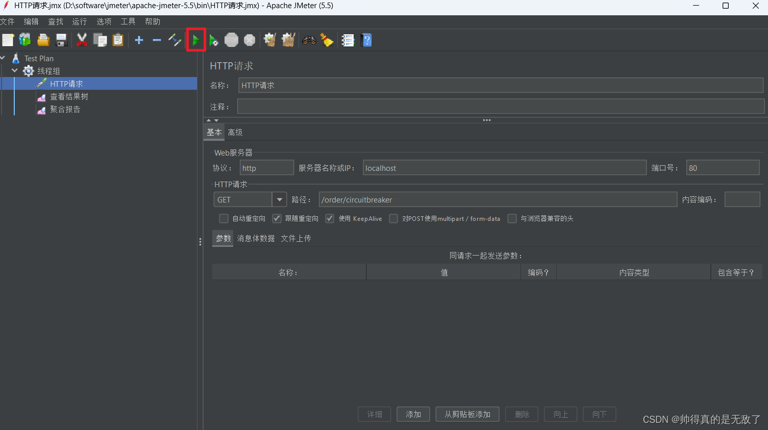768x430 pixels.
Task: Collapse the Test Plan tree node arrow
Action: click(3, 58)
